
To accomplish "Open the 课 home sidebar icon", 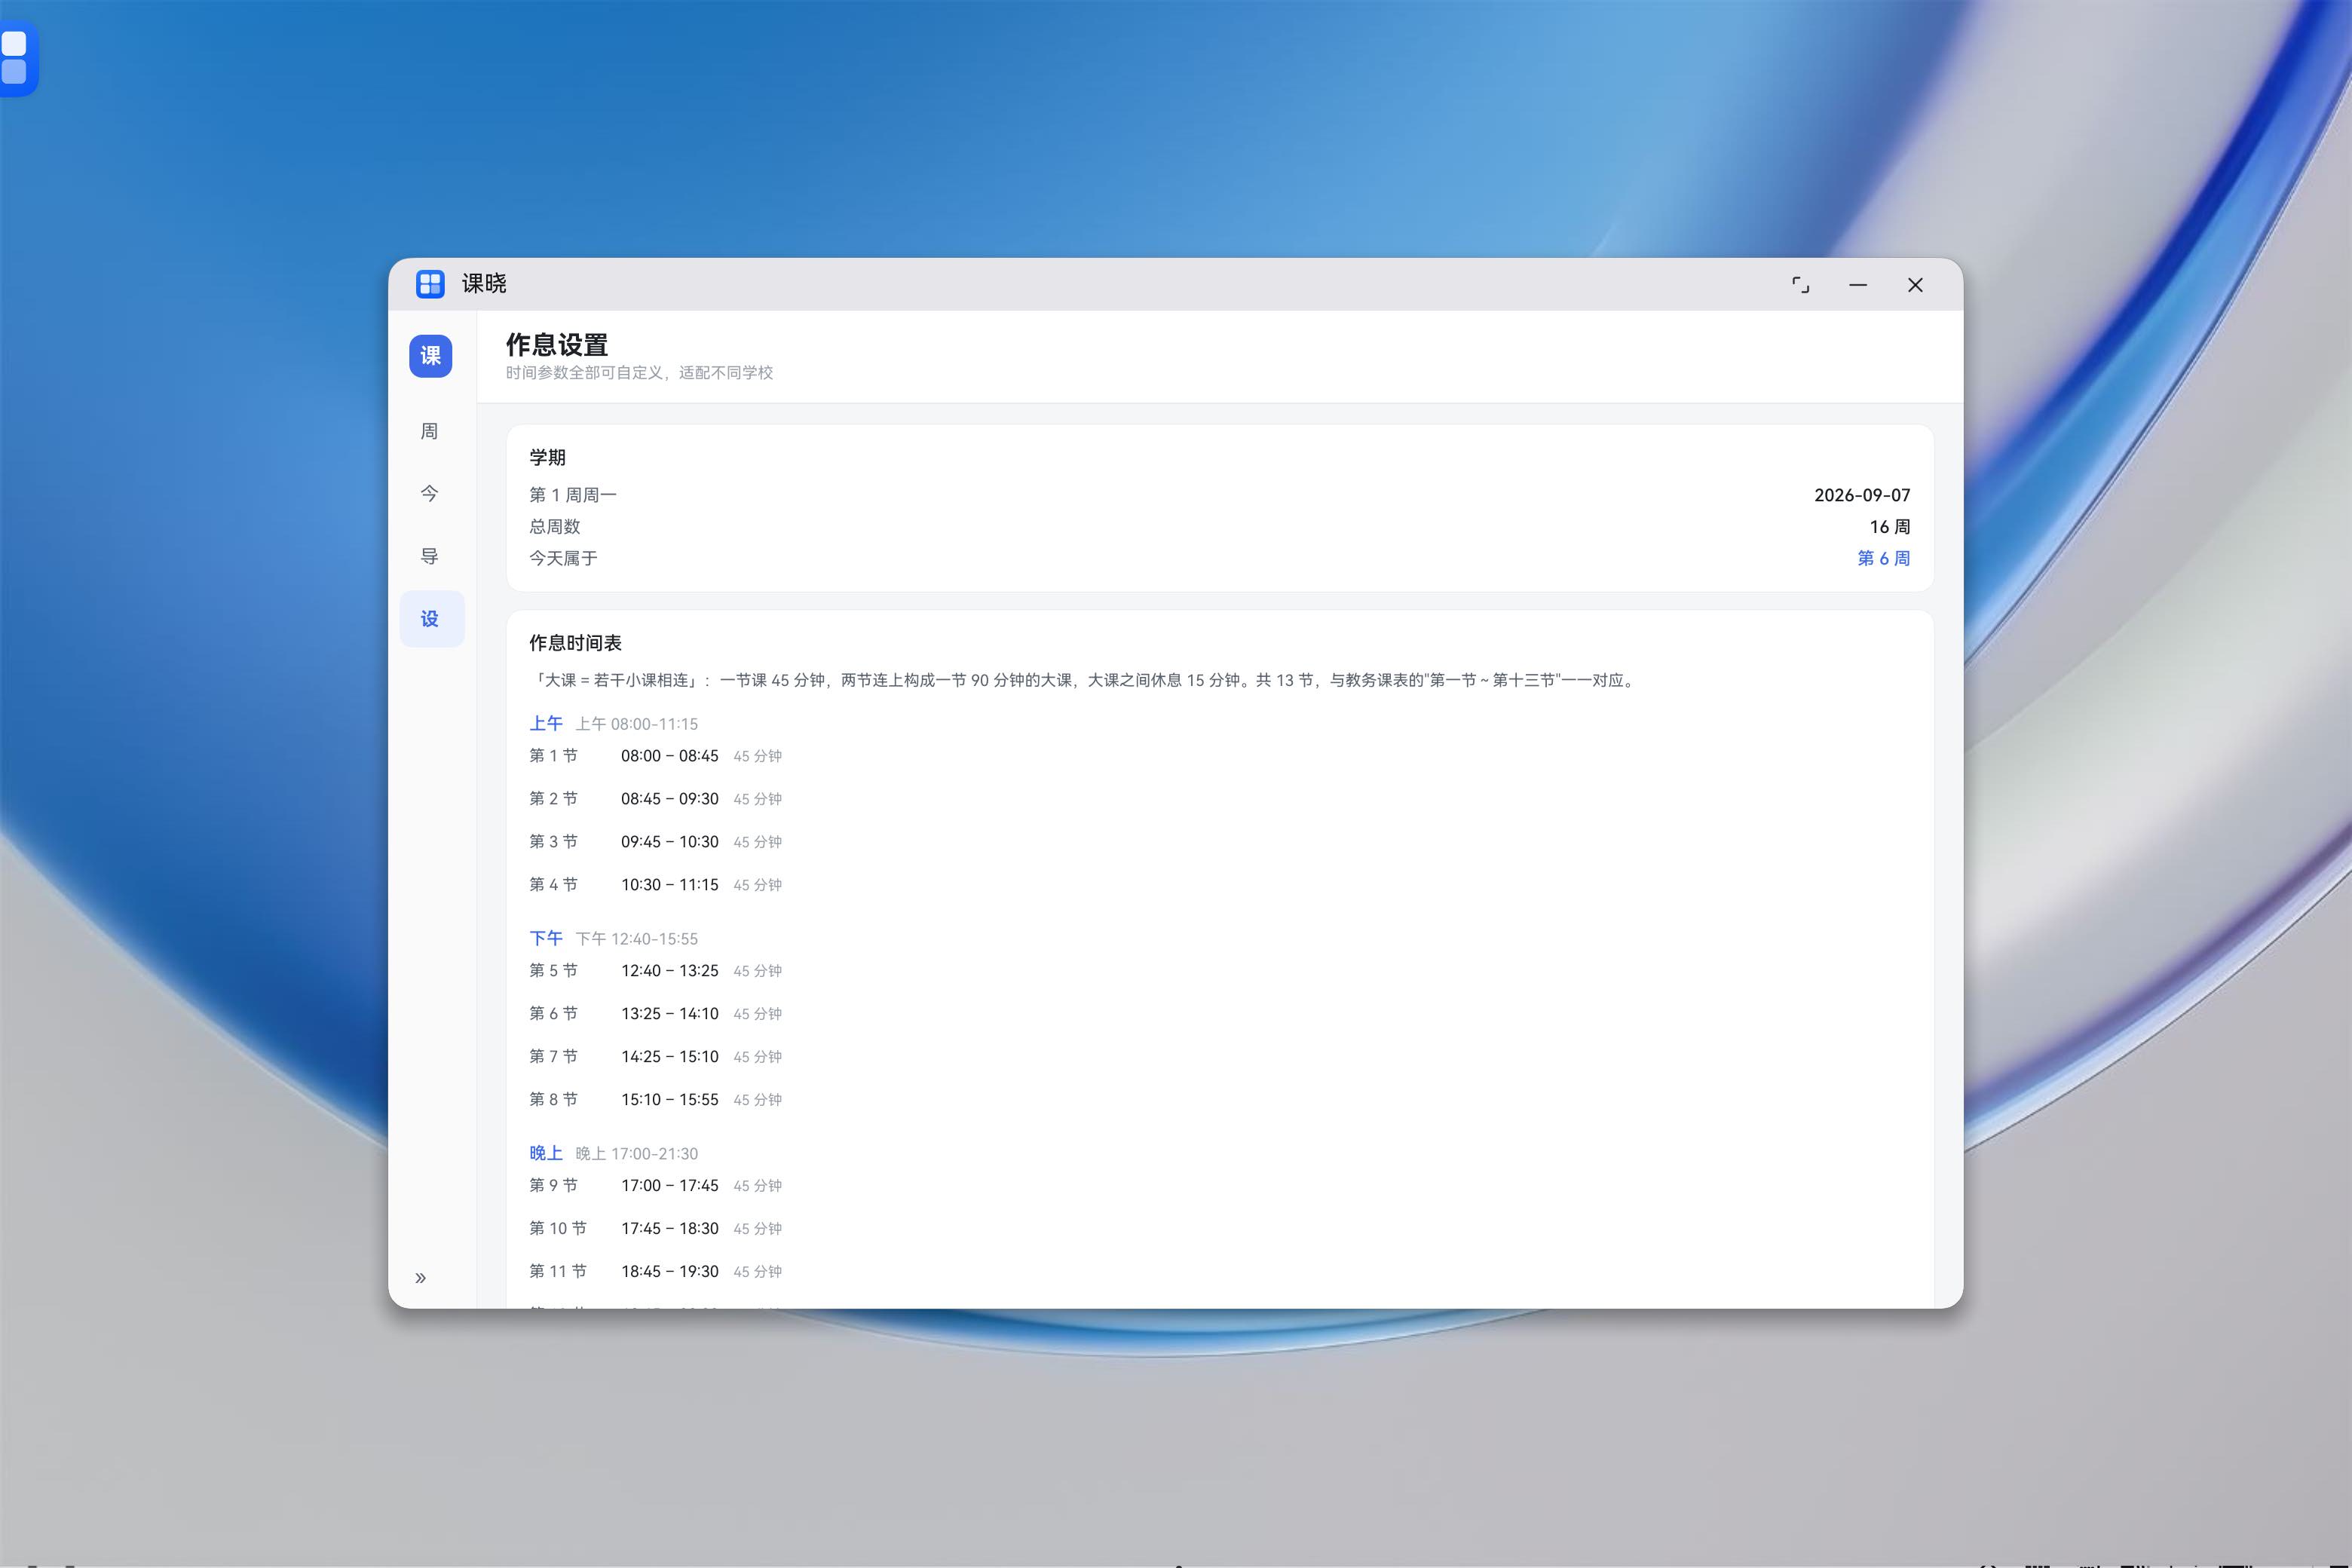I will coord(430,356).
